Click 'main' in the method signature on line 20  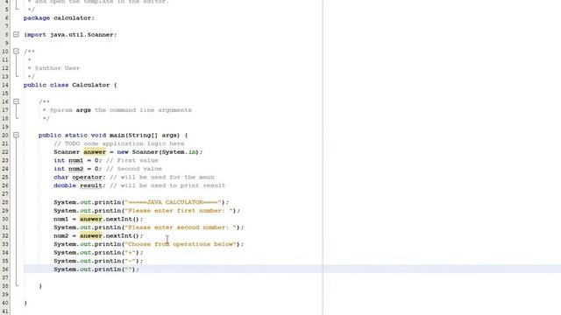point(117,136)
